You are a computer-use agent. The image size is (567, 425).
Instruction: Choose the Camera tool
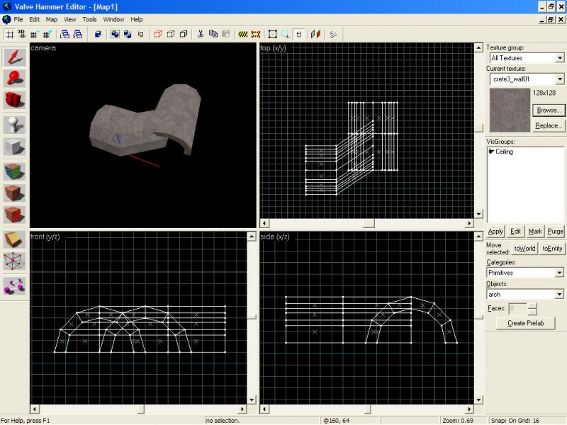15,101
